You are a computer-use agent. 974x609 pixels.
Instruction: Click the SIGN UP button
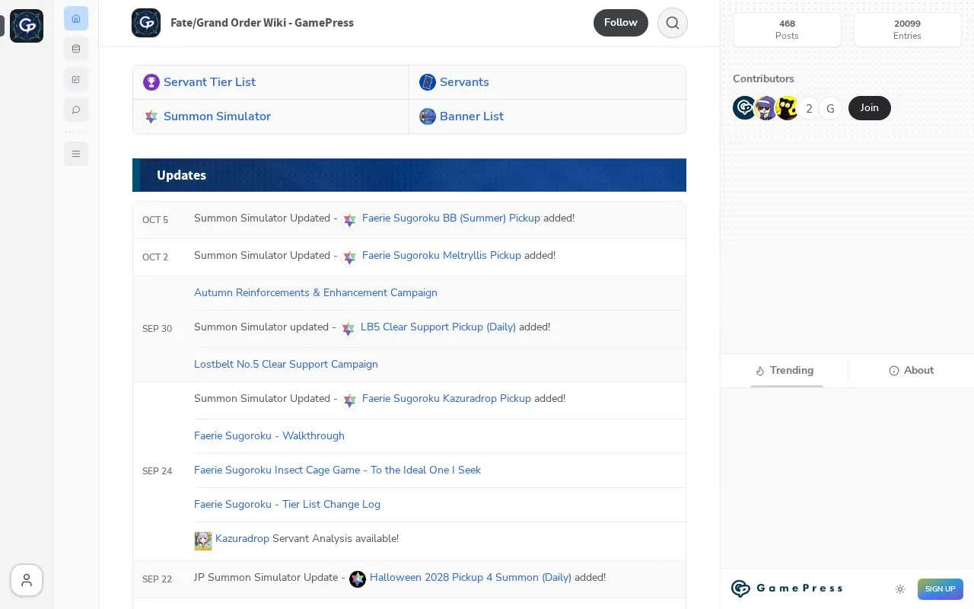point(941,588)
